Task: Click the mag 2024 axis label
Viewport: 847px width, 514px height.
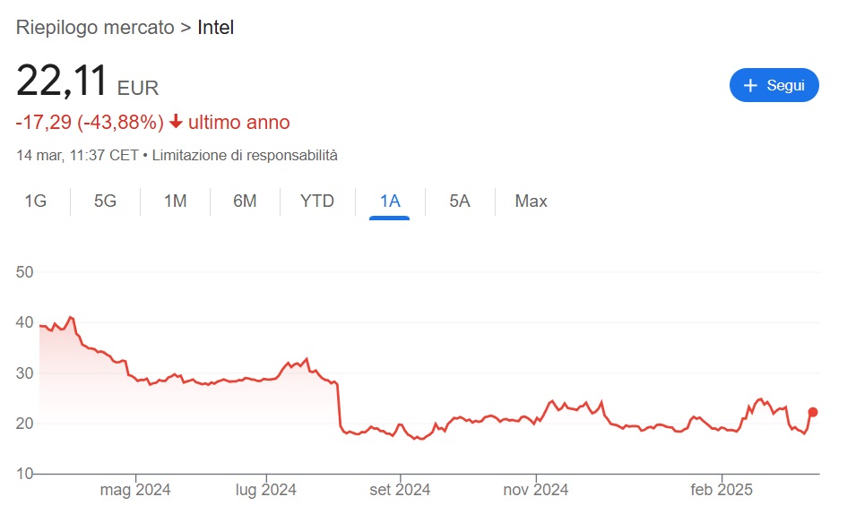Action: (135, 490)
